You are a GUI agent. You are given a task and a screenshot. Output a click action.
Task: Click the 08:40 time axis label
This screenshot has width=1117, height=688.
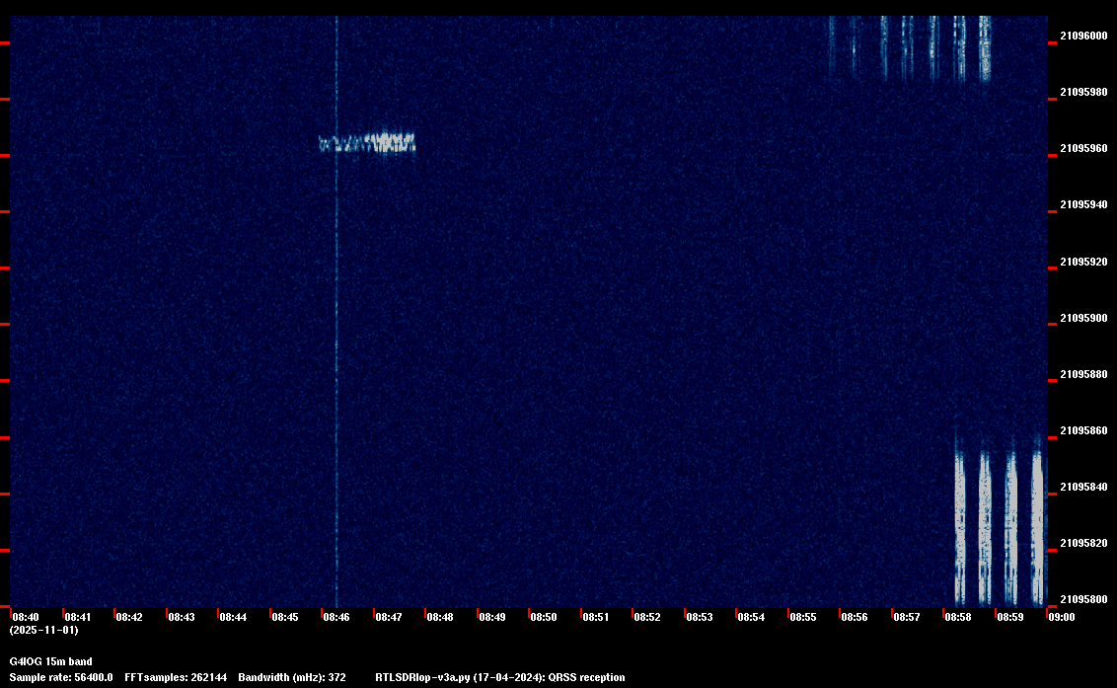(26, 617)
